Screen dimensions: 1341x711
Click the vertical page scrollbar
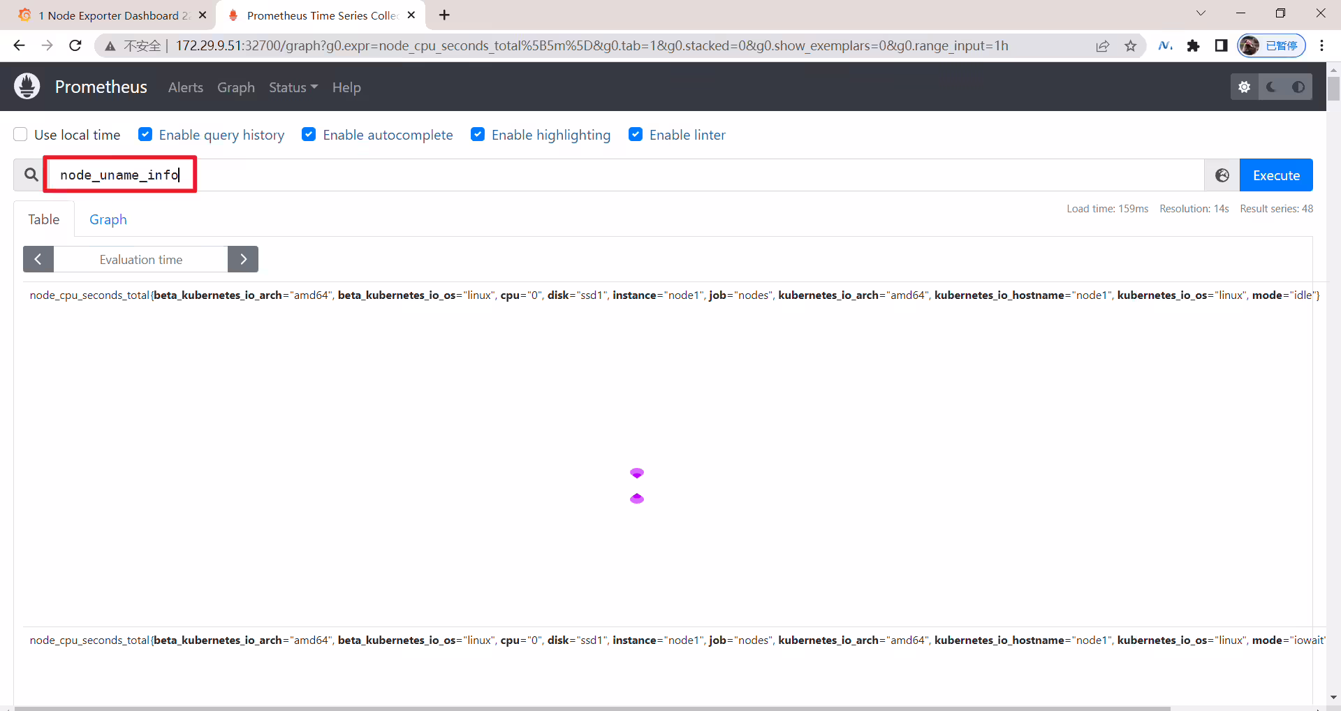(x=1333, y=89)
